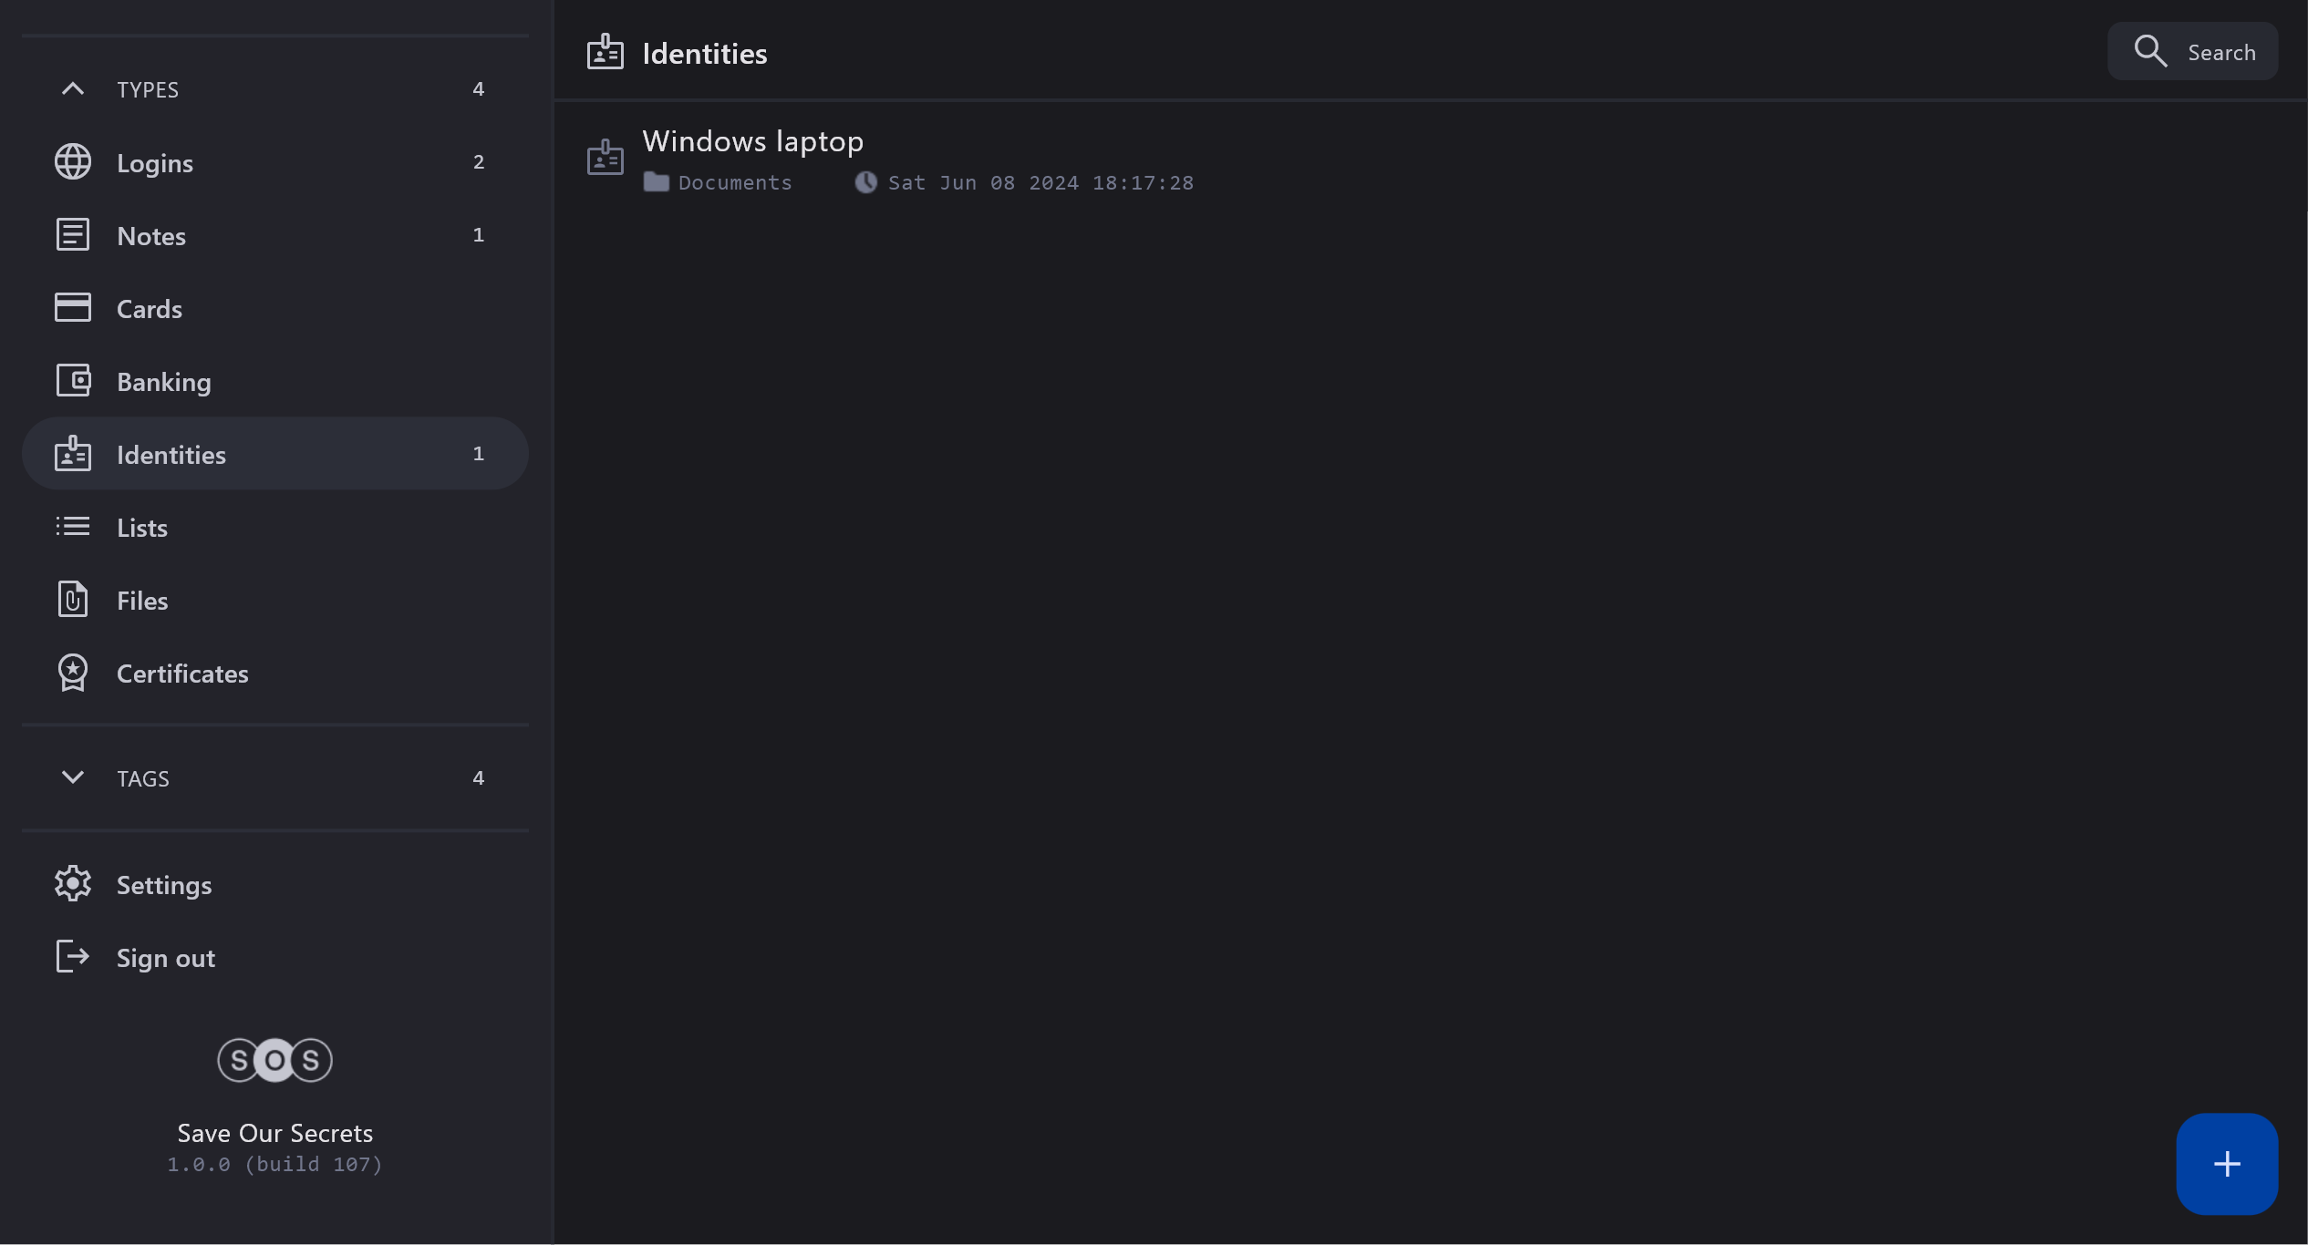The width and height of the screenshot is (2308, 1245).
Task: Click the Identities header icon
Action: point(605,53)
